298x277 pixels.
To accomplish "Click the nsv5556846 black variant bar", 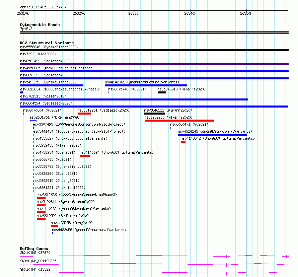I will coord(154,50).
